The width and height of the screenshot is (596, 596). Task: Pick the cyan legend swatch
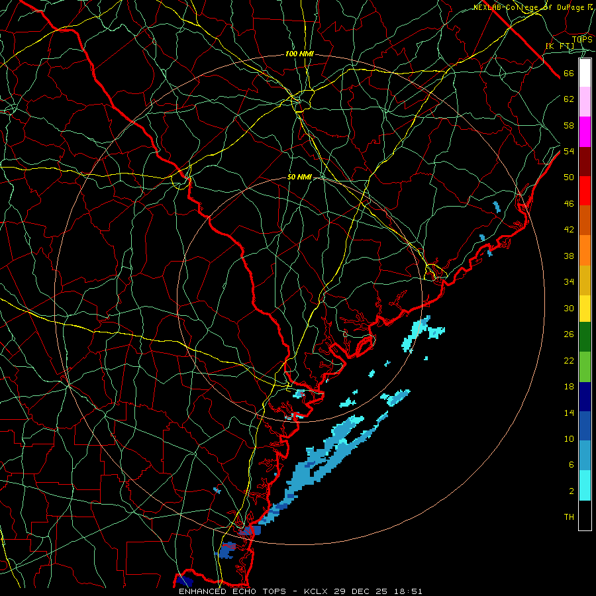585,485
